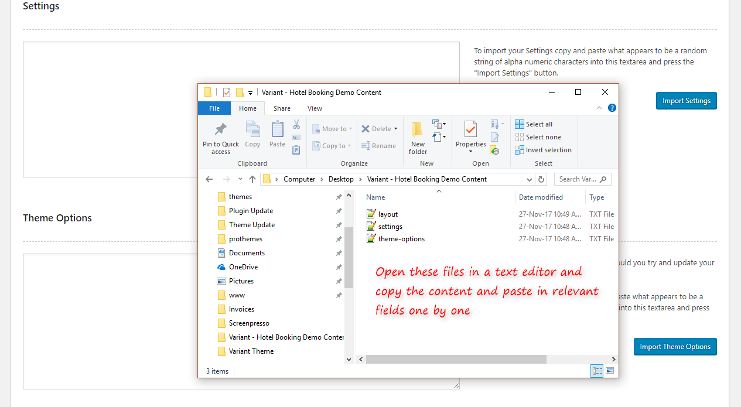Open the File ribbon tab

click(x=214, y=108)
